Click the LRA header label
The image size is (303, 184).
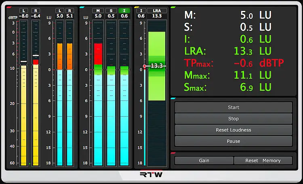157,10
